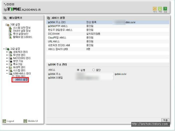Expand the 무선랜 관리 node

7,55
